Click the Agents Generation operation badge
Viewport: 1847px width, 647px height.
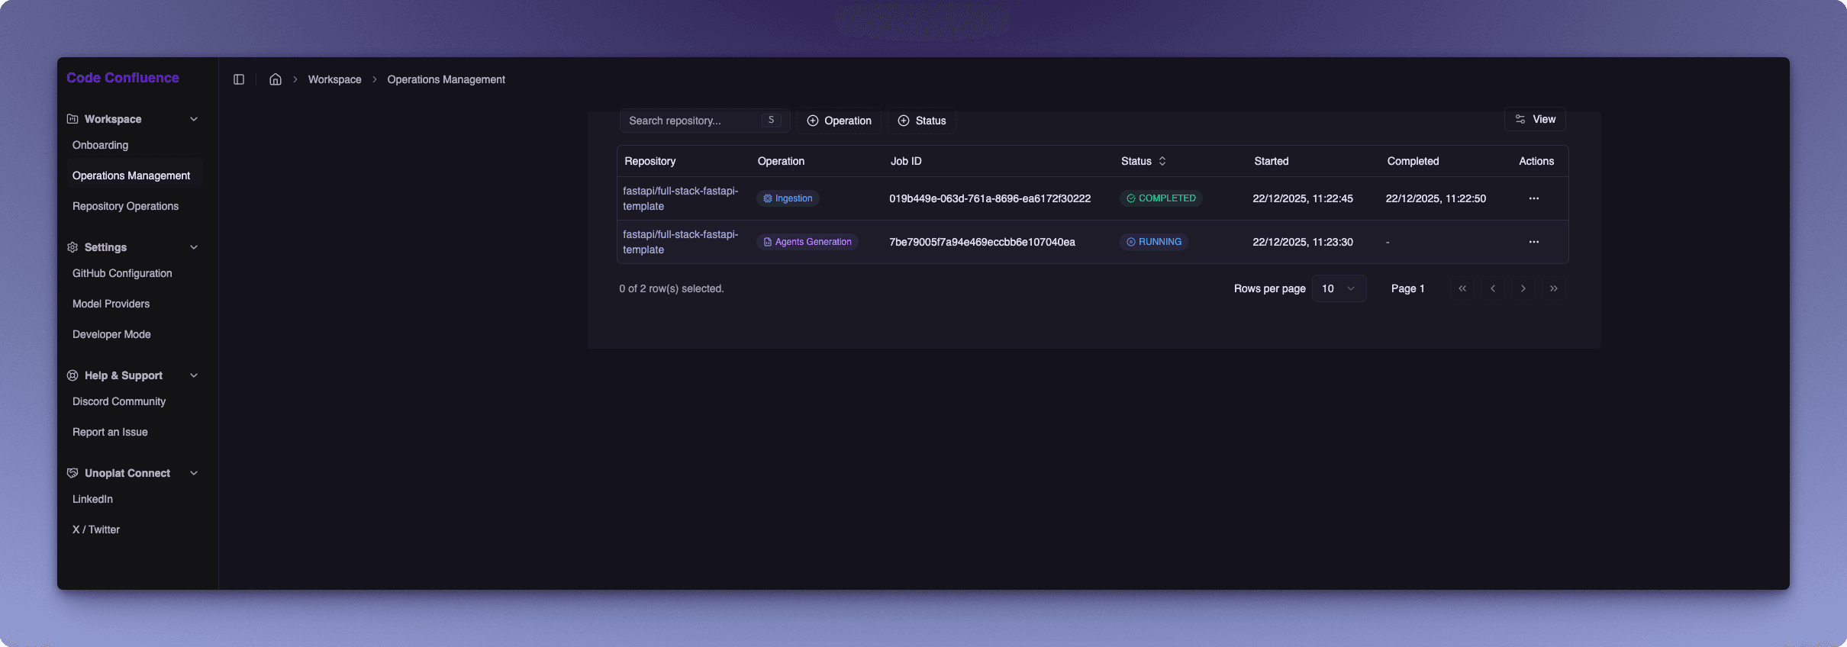pos(807,242)
